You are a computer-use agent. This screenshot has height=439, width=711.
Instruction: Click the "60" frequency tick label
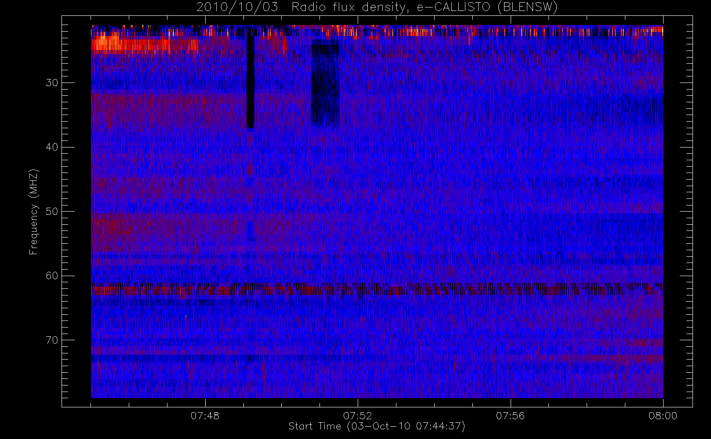52,276
